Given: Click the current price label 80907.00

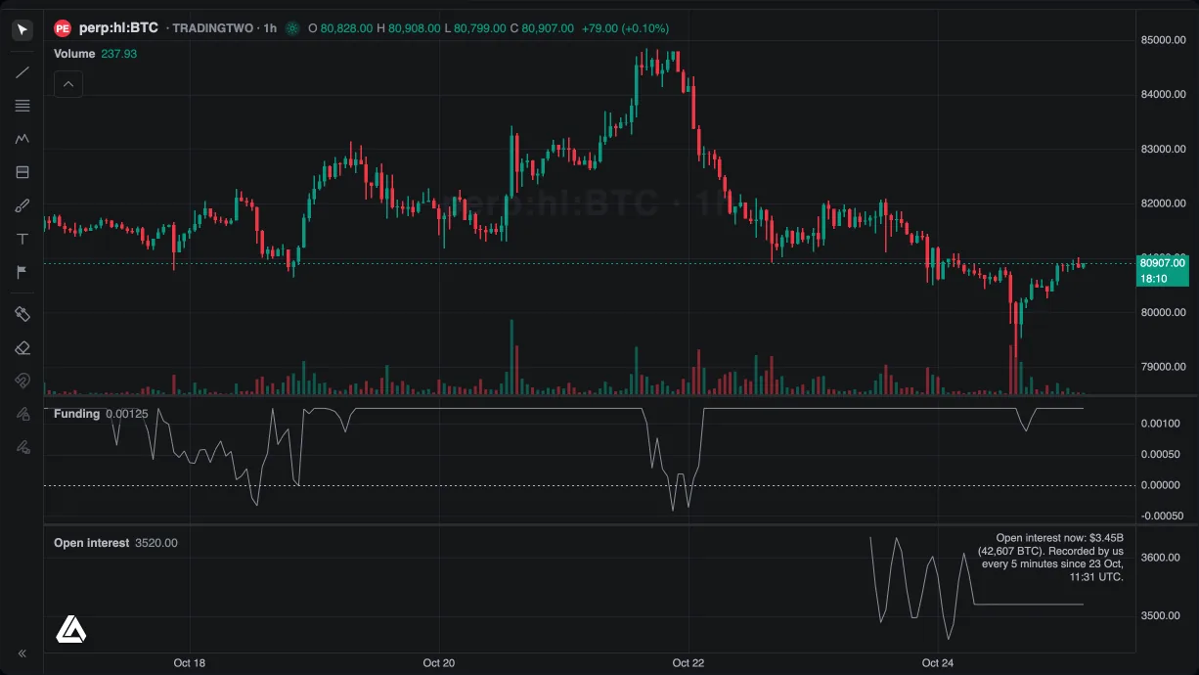Looking at the screenshot, I should [1162, 263].
